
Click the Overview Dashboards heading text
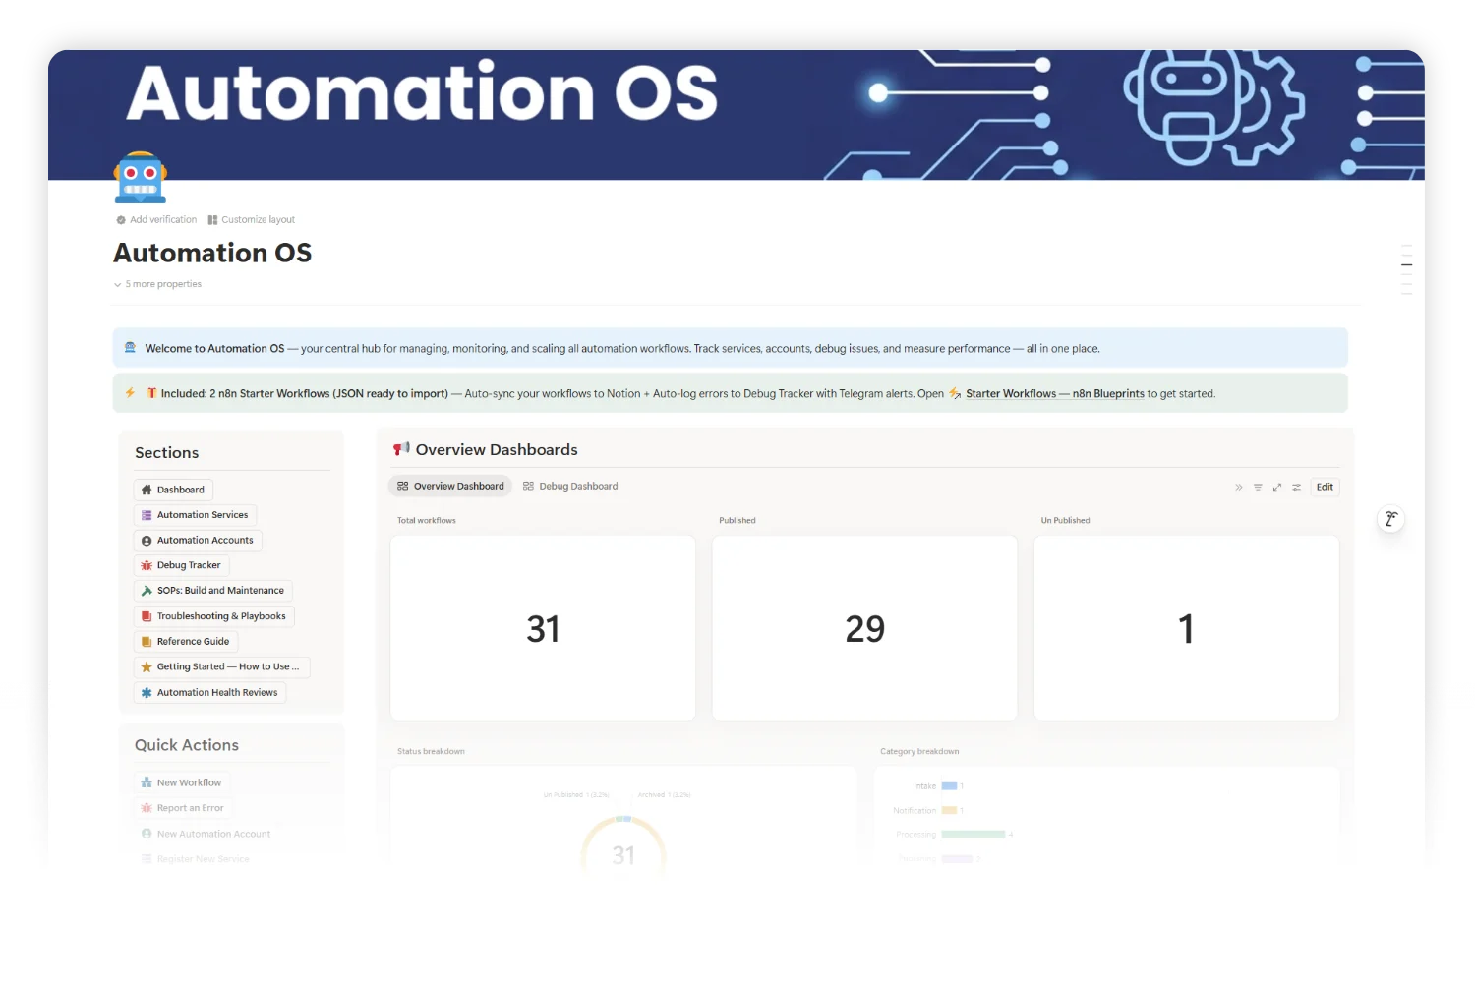(x=497, y=450)
